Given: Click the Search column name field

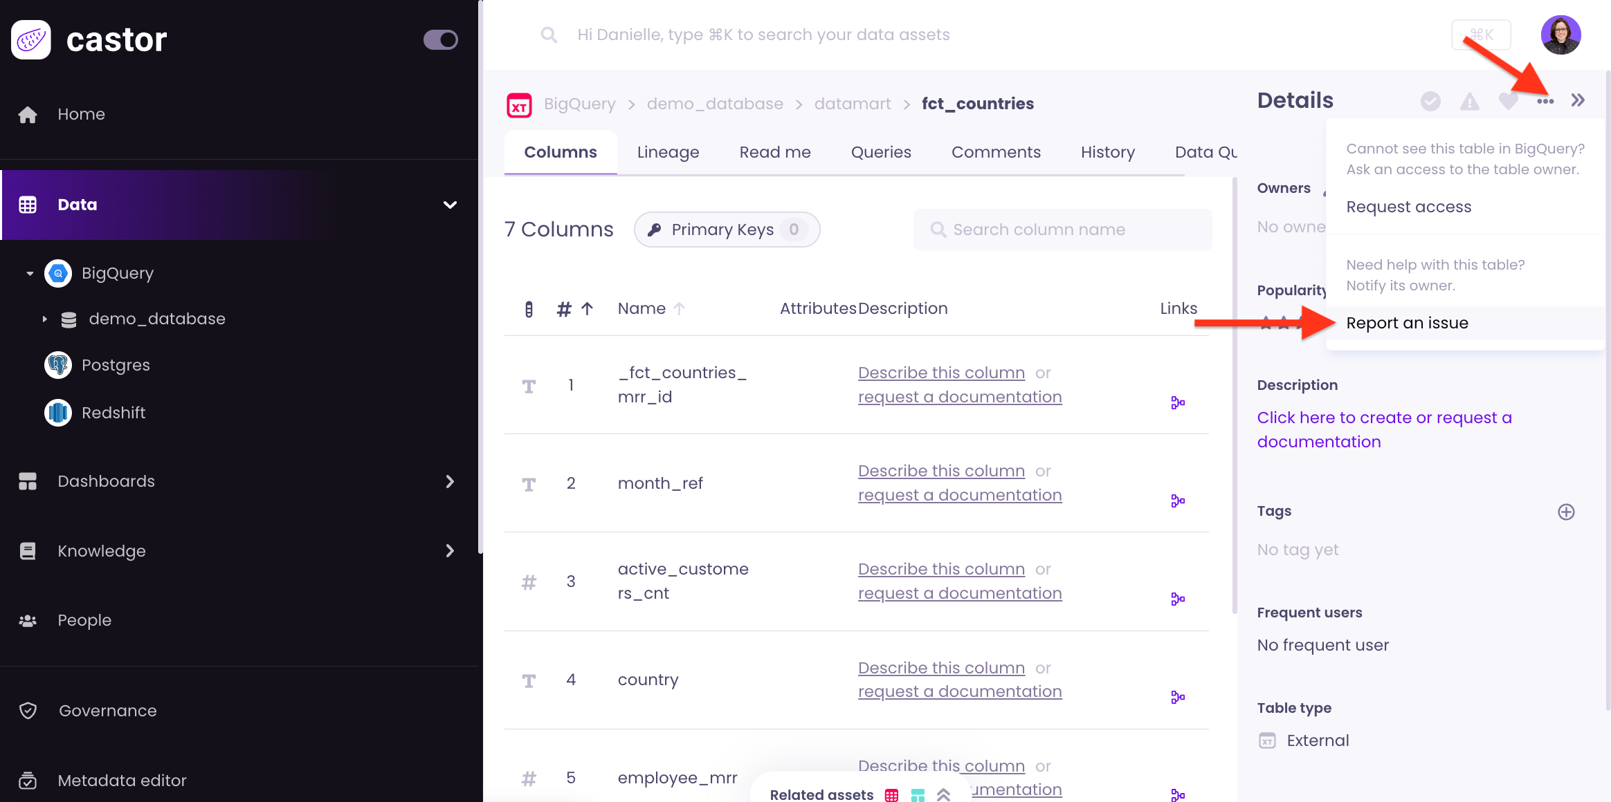Looking at the screenshot, I should (1062, 230).
